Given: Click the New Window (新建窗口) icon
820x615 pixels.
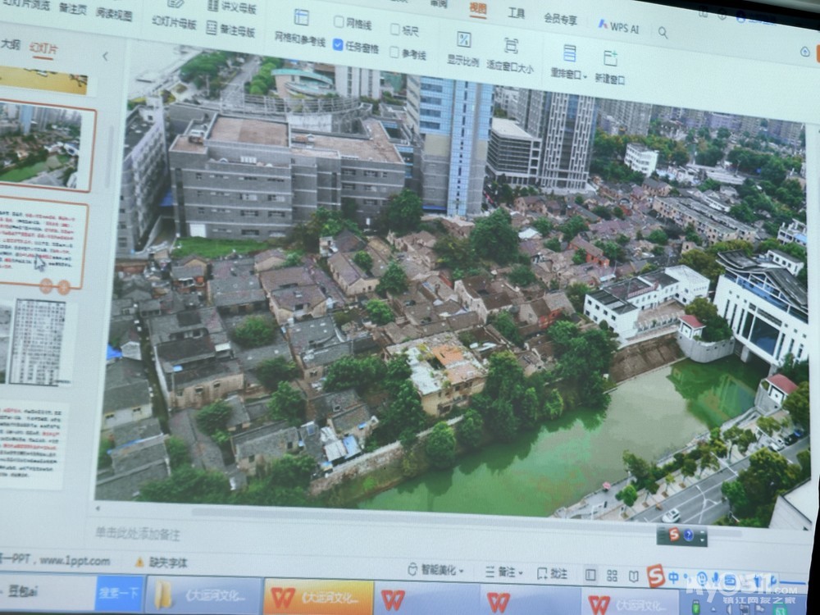Looking at the screenshot, I should 610,58.
